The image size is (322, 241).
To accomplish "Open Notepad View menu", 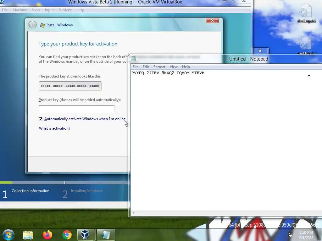I will pyautogui.click(x=174, y=67).
